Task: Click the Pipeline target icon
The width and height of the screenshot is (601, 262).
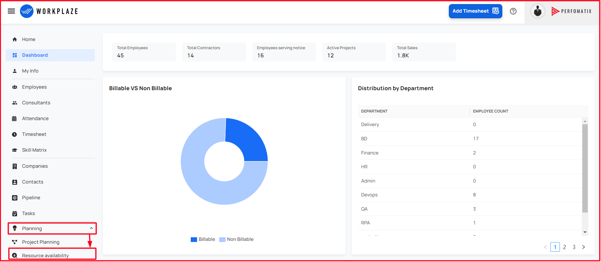Action: pyautogui.click(x=15, y=198)
